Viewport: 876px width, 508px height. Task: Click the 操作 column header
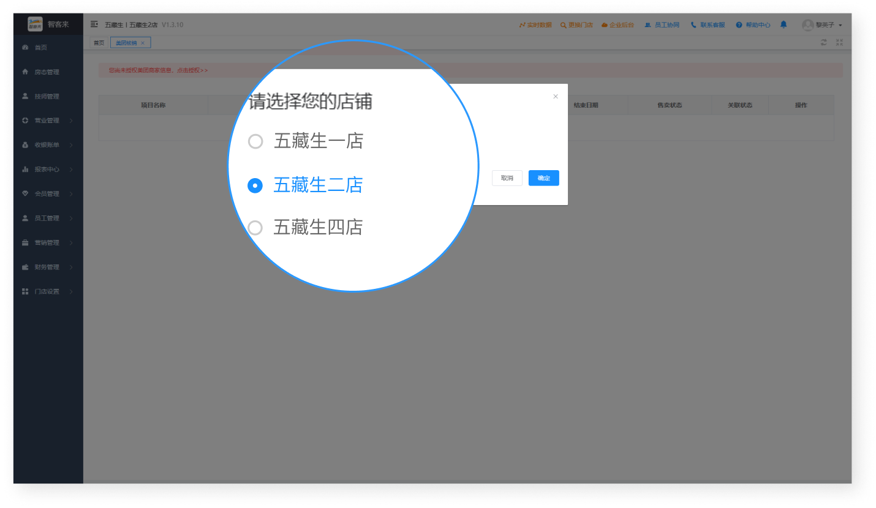pos(801,105)
